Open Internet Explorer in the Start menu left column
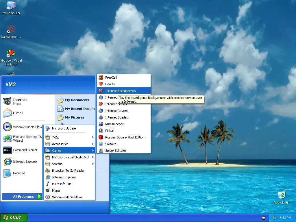 22,162
